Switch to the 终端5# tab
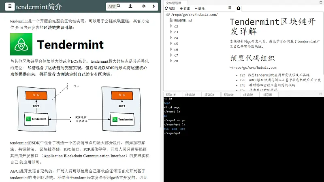The height and width of the screenshot is (182, 324). [248, 95]
